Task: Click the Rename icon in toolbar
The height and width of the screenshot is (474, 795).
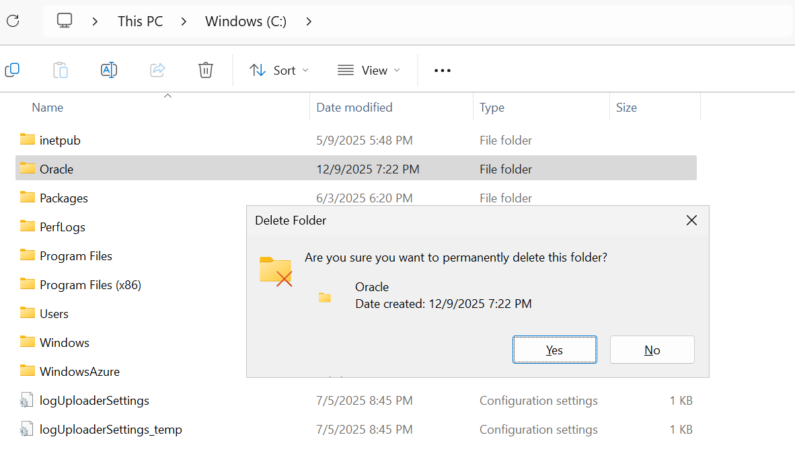Action: (x=109, y=70)
